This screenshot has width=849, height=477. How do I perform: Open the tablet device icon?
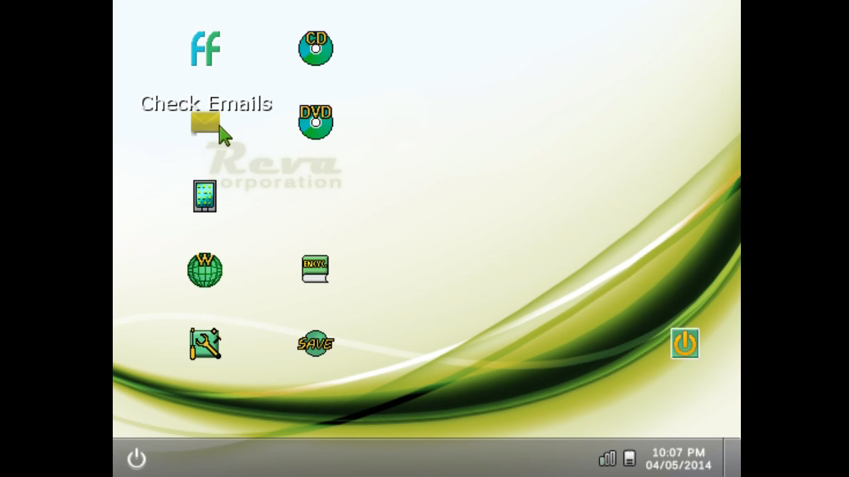[205, 196]
